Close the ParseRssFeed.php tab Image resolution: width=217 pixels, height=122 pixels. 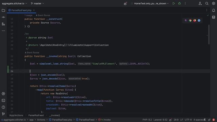tap(34, 10)
